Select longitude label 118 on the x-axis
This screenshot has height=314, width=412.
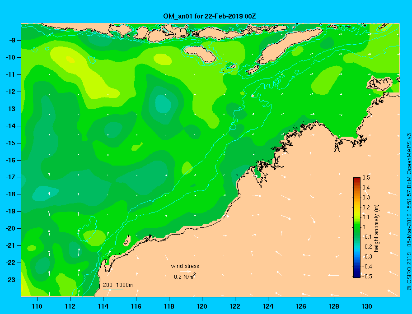[169, 306]
